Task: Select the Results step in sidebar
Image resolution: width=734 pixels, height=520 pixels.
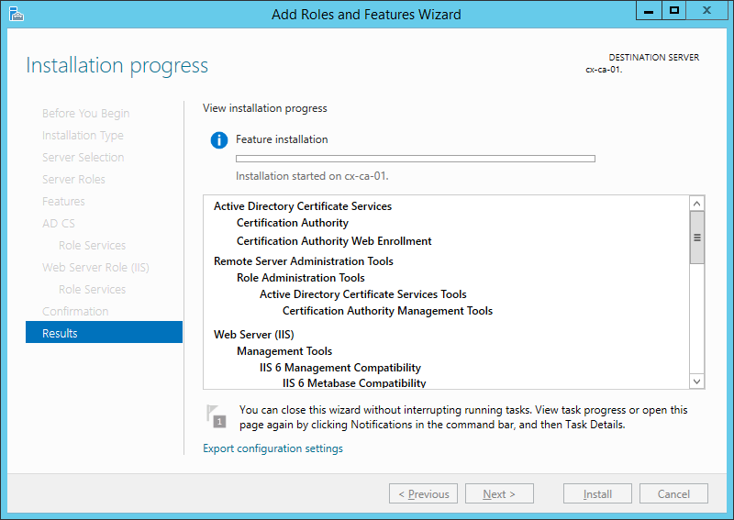Action: tap(104, 333)
